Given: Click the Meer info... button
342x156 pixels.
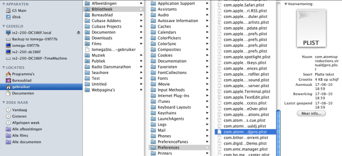Looking at the screenshot, I should click(x=311, y=113).
